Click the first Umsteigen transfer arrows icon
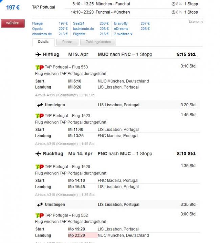Viewport: 220px width, 243px height. [x=40, y=105]
